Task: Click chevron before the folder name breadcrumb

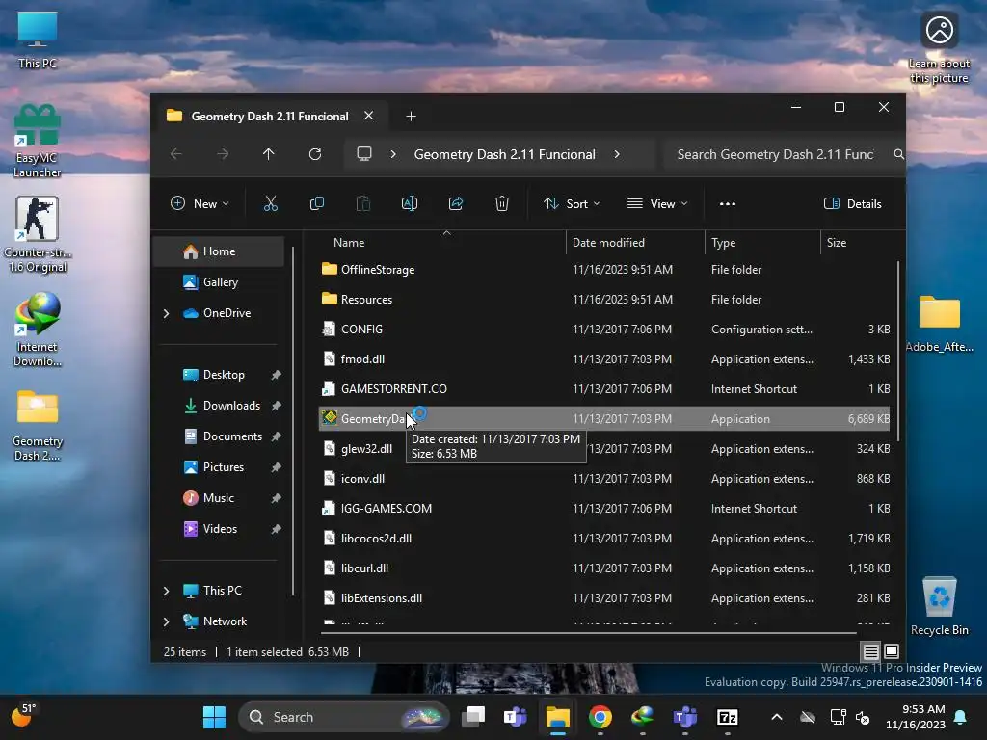Action: (393, 154)
